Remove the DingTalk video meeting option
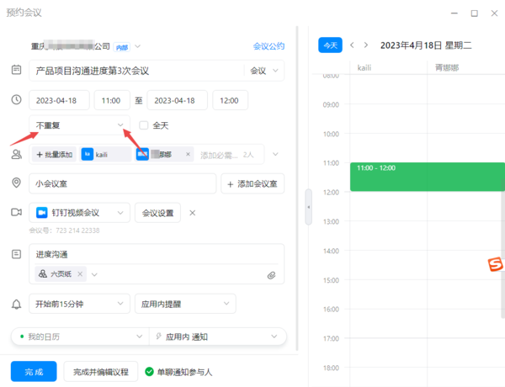Viewport: 505px width, 387px height. click(192, 213)
